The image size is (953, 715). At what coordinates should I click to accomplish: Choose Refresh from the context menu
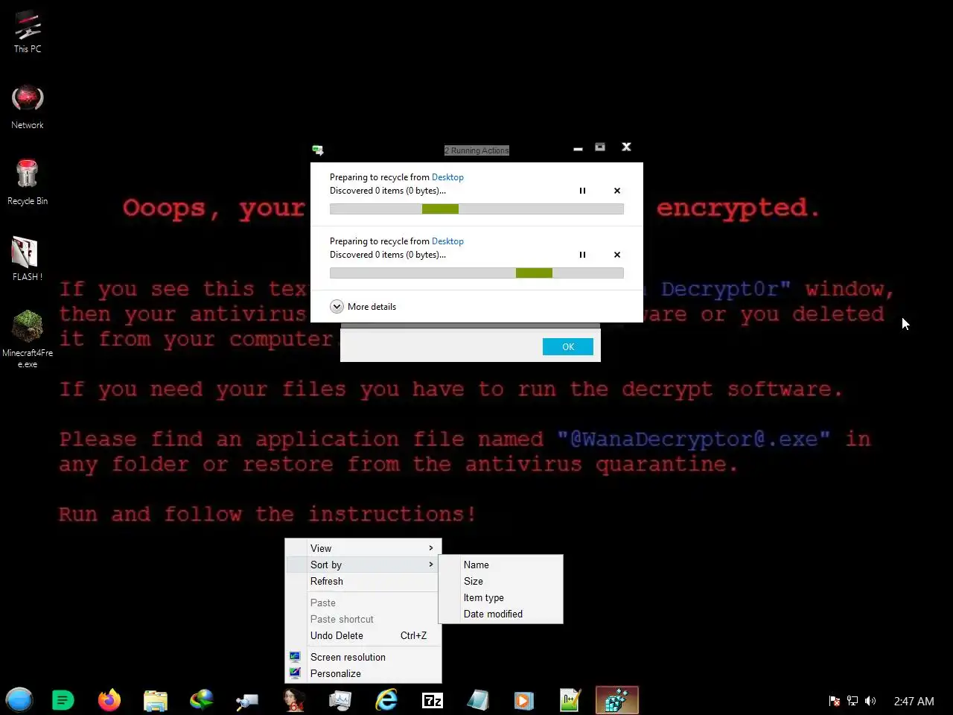click(363, 581)
